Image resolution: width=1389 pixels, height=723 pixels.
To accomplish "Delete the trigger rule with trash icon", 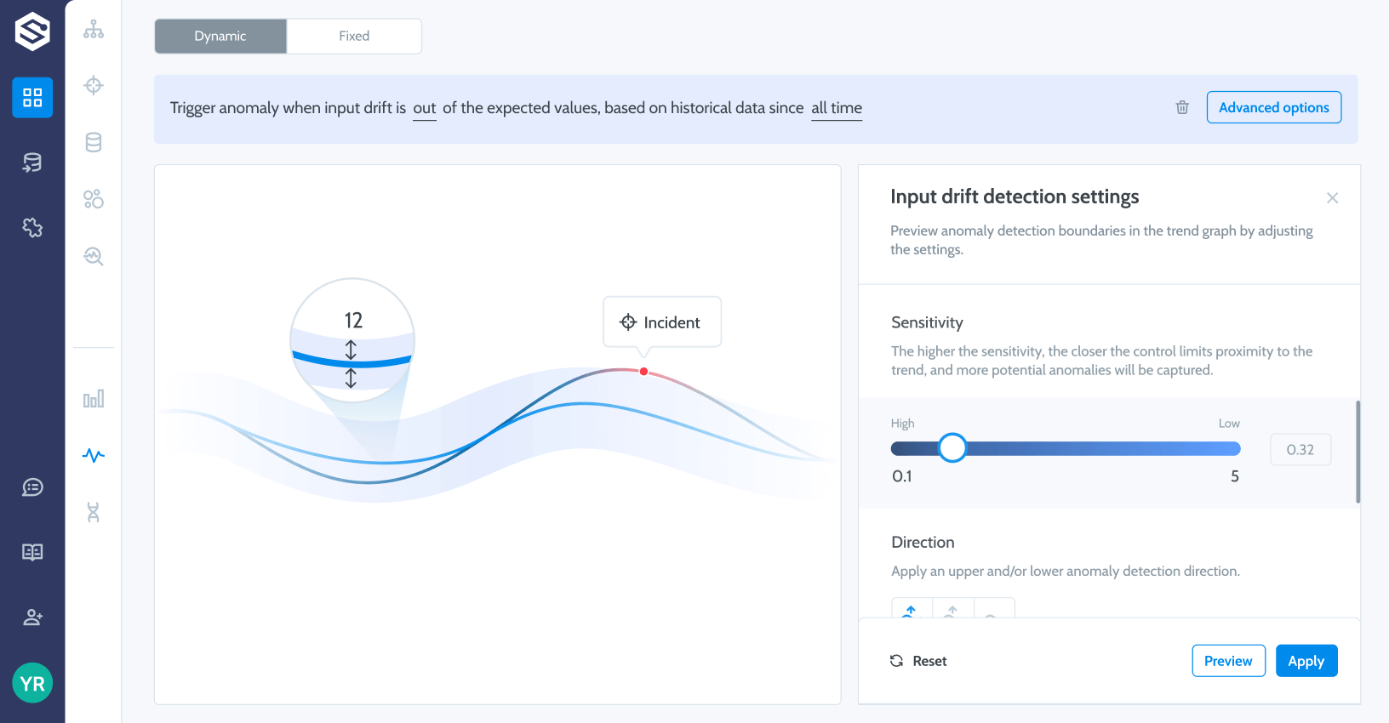I will [x=1182, y=107].
